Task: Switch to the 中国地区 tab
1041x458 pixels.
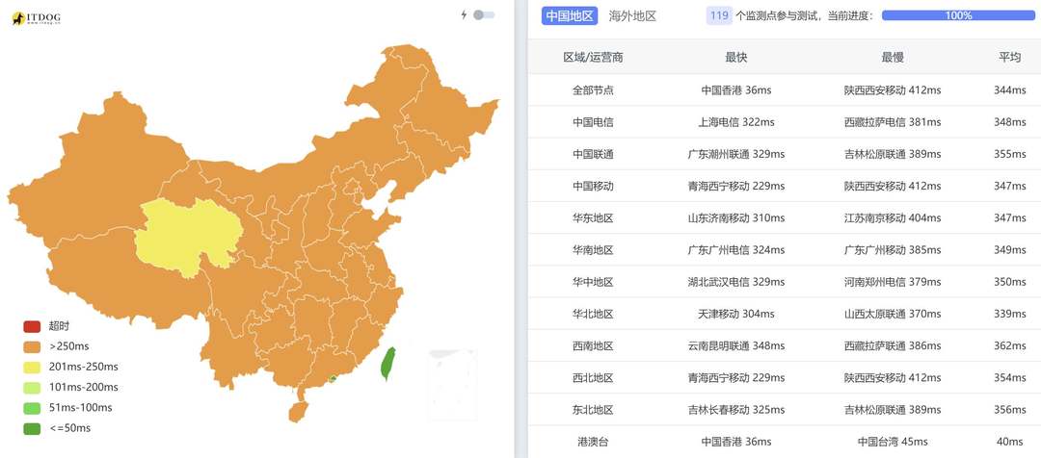Action: [x=570, y=16]
